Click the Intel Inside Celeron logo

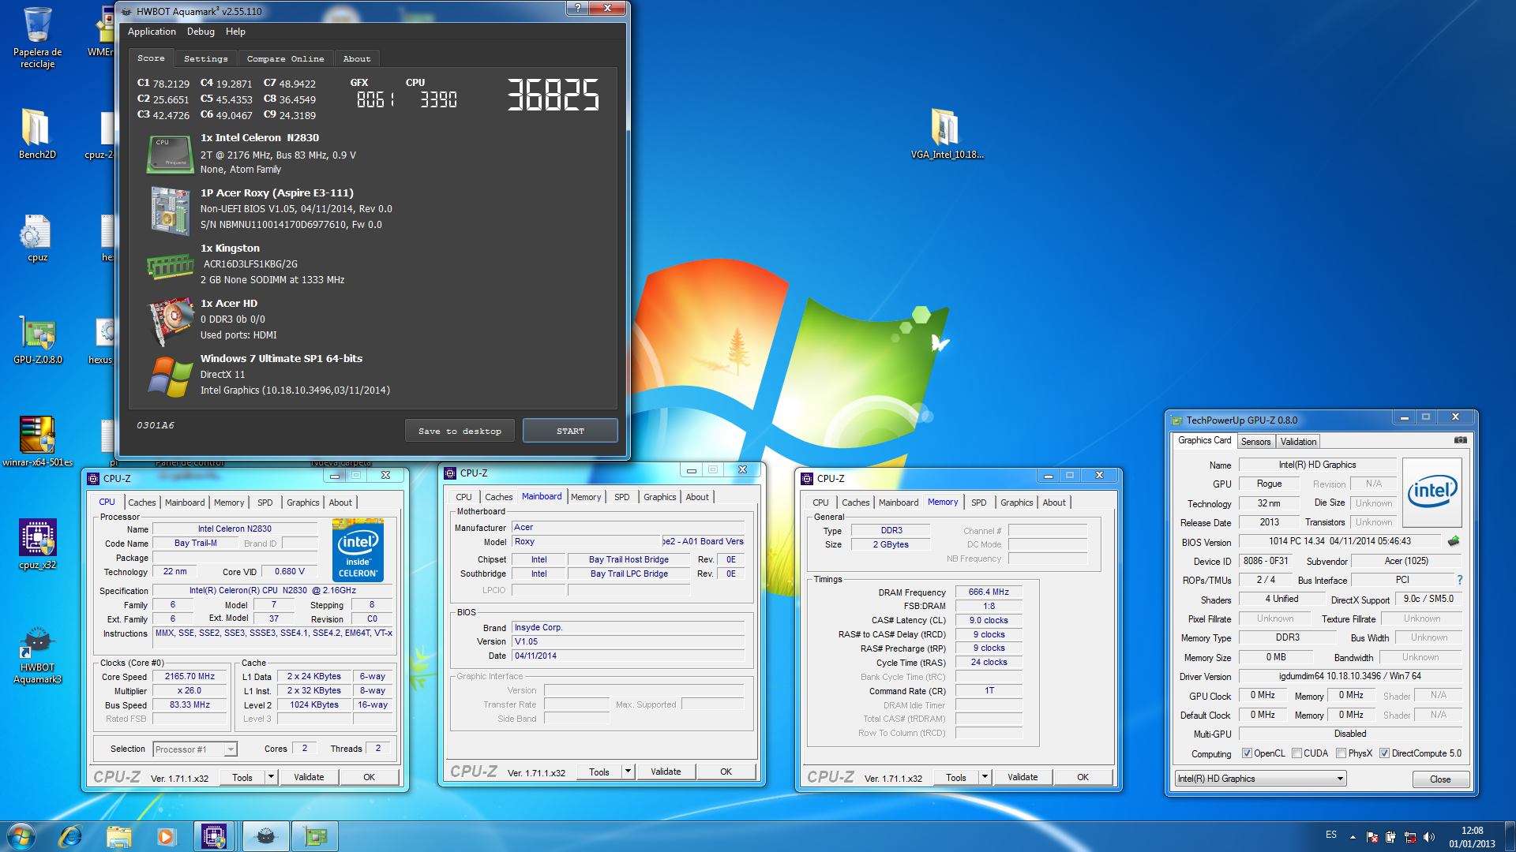pos(358,550)
